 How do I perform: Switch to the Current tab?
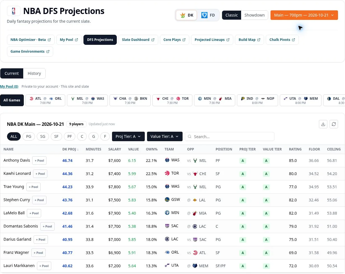(12, 73)
